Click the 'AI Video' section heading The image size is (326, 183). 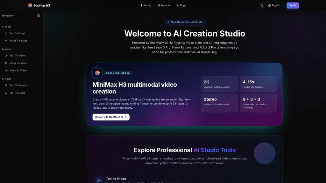[x=6, y=49]
